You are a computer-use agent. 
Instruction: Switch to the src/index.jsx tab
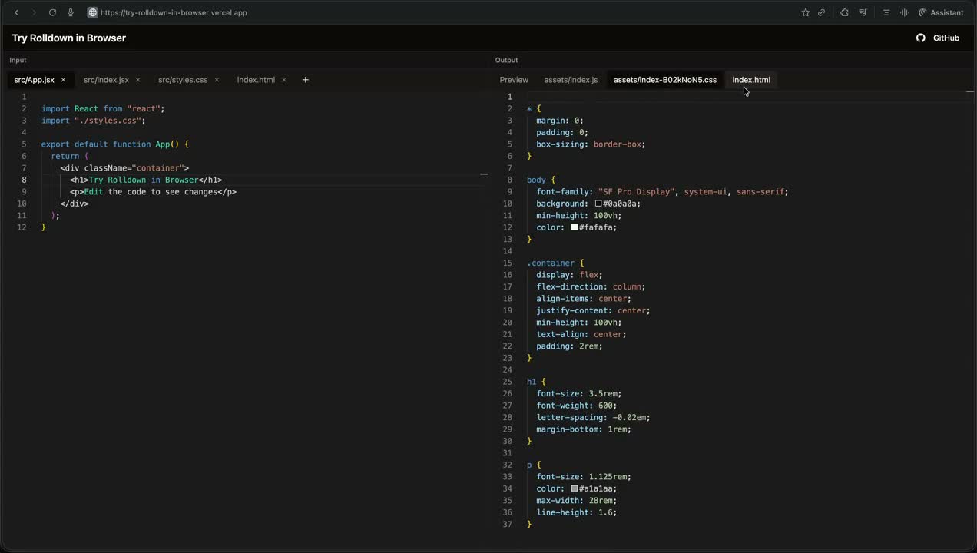pos(106,80)
